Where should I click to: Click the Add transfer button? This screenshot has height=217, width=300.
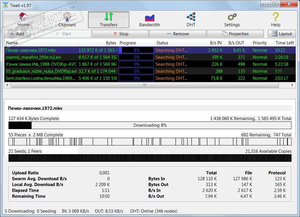click(x=17, y=34)
